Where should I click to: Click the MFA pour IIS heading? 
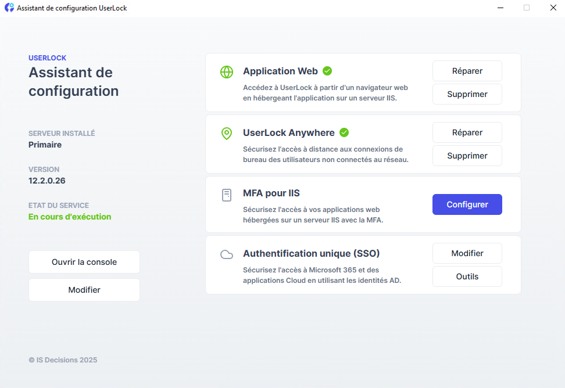pos(271,193)
